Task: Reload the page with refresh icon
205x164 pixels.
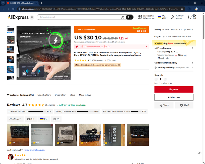Action: (x=13, y=9)
